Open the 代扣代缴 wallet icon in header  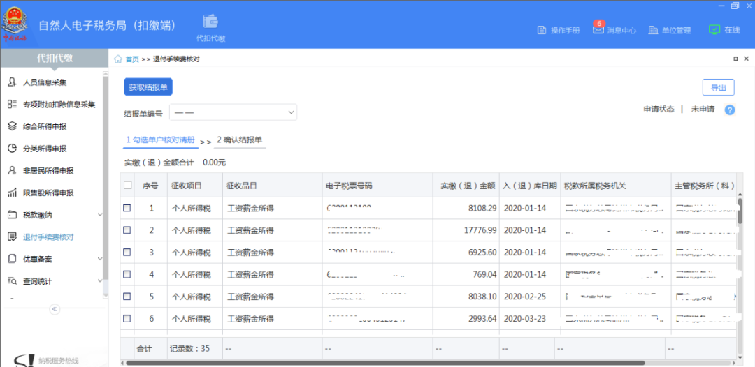pos(210,22)
